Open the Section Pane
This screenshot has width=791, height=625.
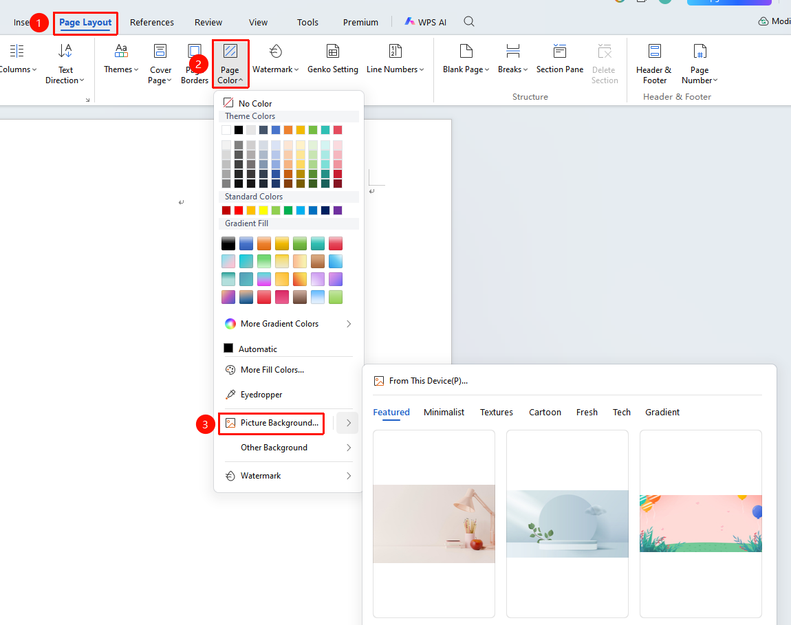point(560,58)
